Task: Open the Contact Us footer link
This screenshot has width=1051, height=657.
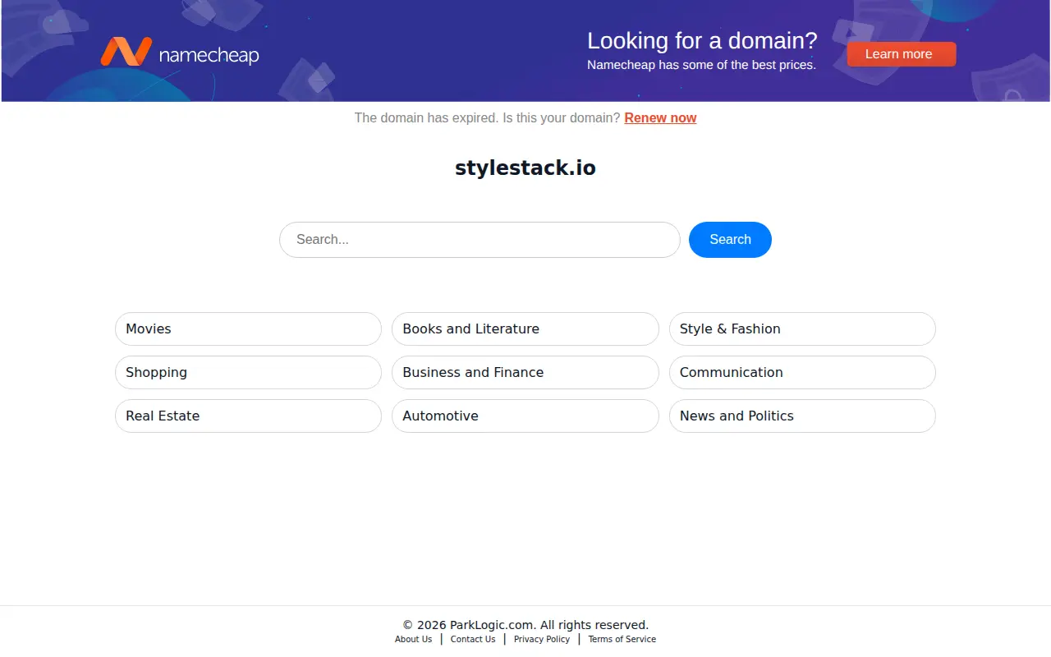Action: pos(473,639)
